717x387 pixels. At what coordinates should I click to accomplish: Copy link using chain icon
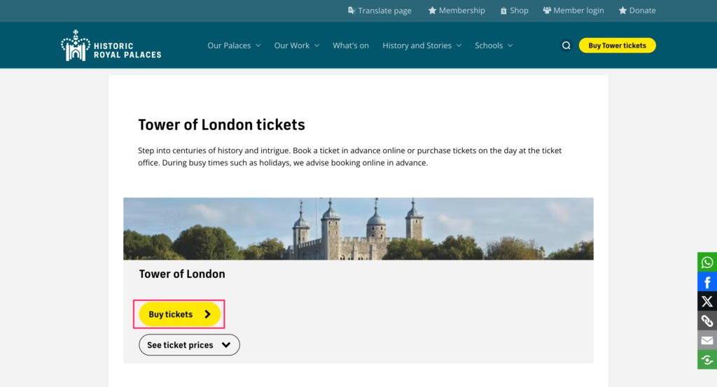tap(707, 321)
